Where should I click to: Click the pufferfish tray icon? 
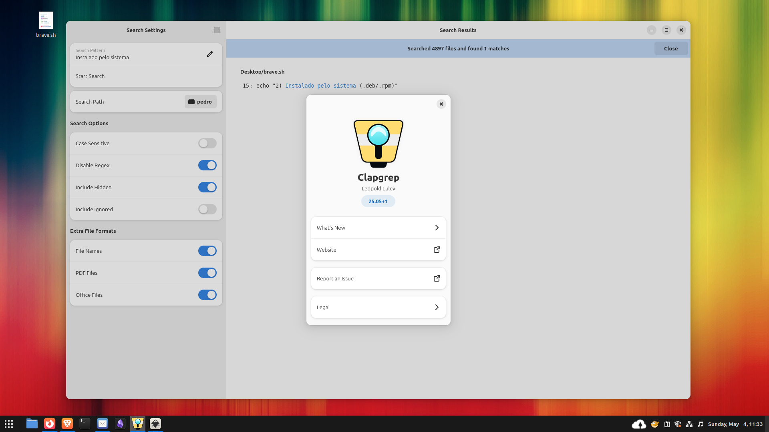click(x=655, y=424)
